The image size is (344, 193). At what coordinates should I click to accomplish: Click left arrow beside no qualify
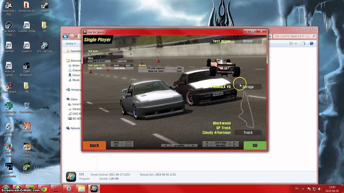(x=166, y=146)
